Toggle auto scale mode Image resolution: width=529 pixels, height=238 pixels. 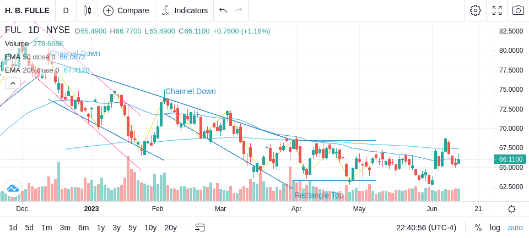point(515,228)
